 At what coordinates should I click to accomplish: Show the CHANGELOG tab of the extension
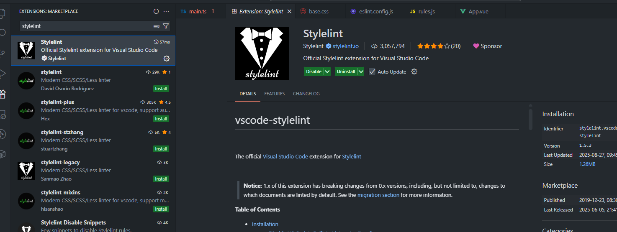tap(306, 94)
